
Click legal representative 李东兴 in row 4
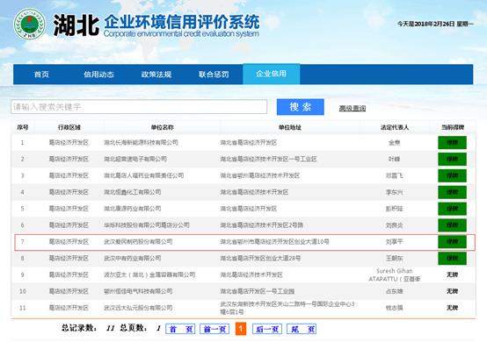click(395, 192)
